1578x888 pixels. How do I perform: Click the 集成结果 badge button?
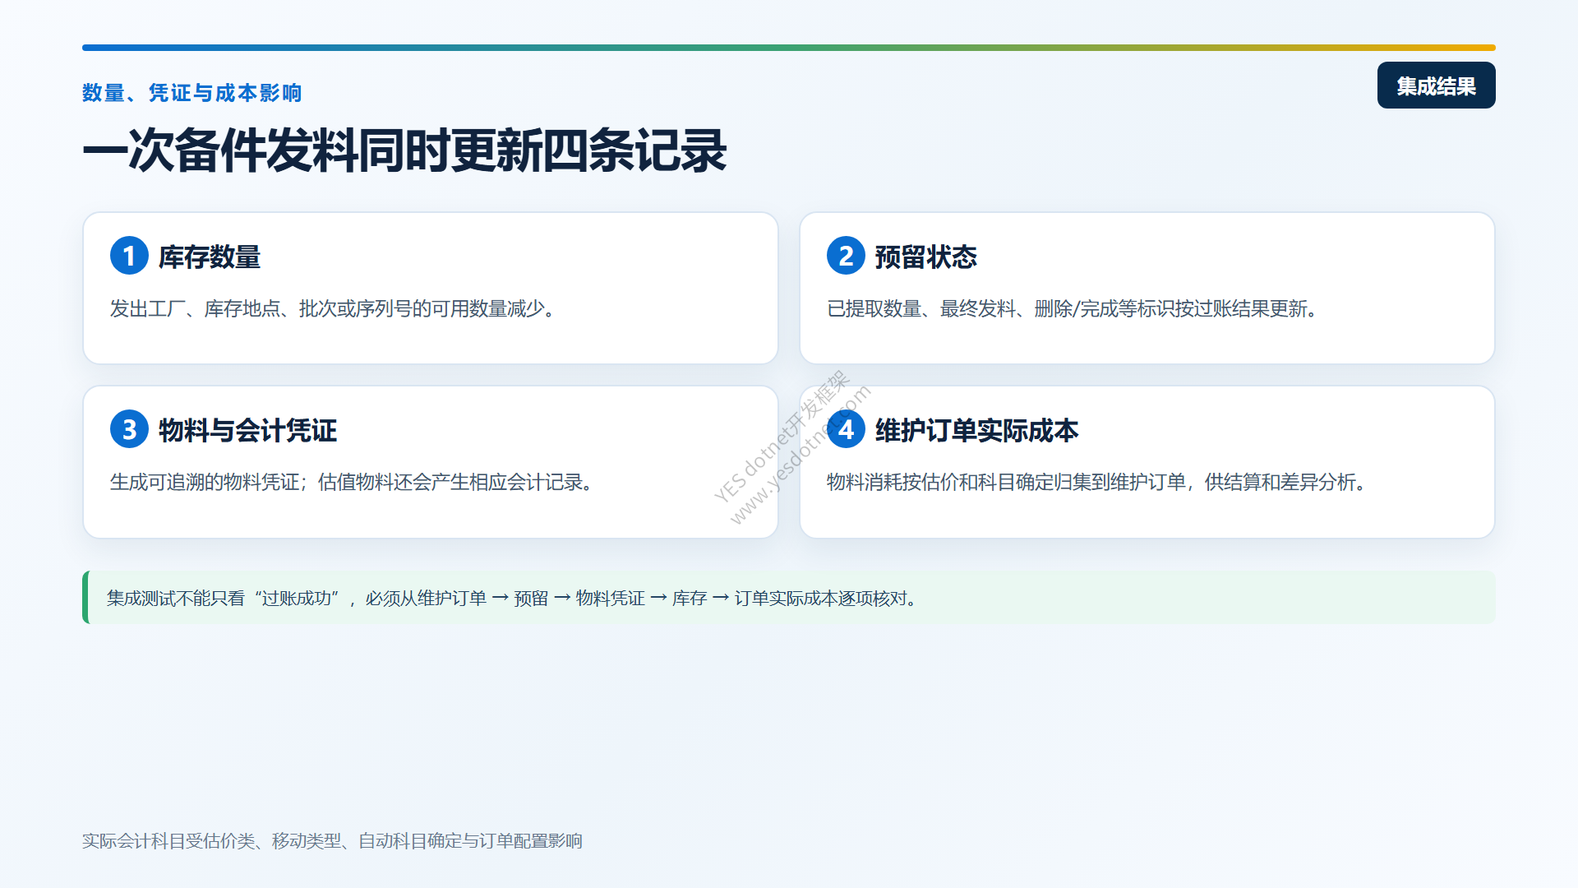pyautogui.click(x=1436, y=86)
